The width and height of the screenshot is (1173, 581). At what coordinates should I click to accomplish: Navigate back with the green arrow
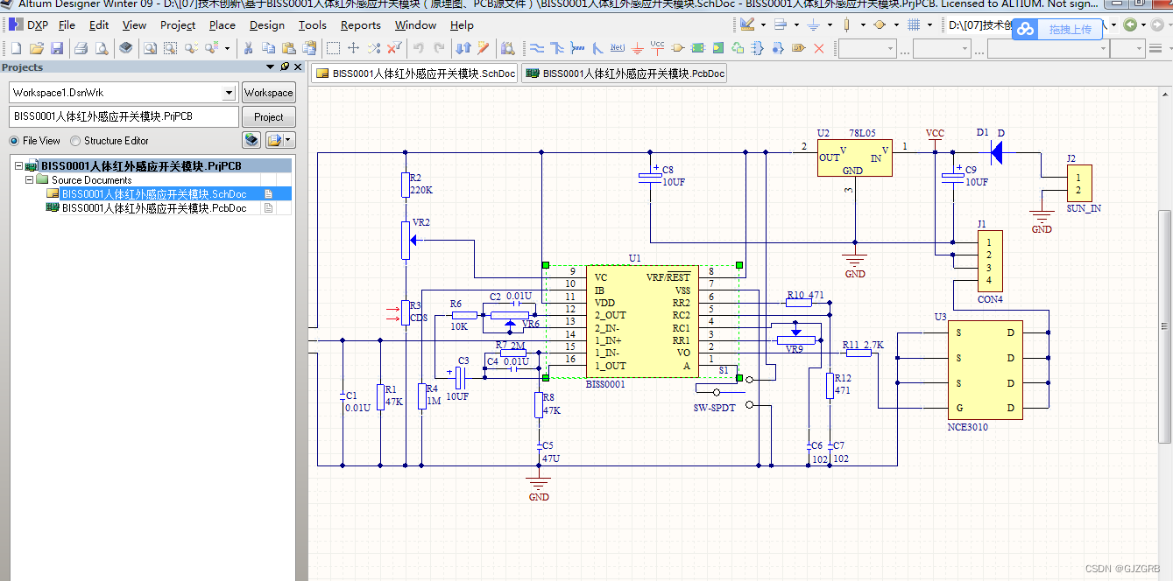tap(1130, 24)
